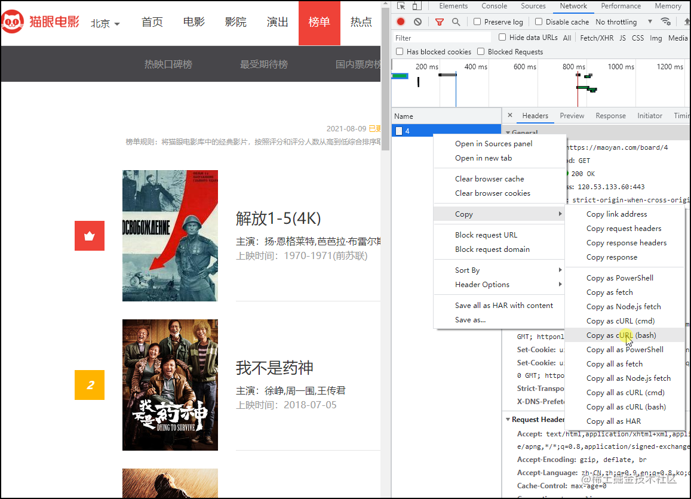Check the Disable cache option
Screen dimensions: 691x499
539,21
